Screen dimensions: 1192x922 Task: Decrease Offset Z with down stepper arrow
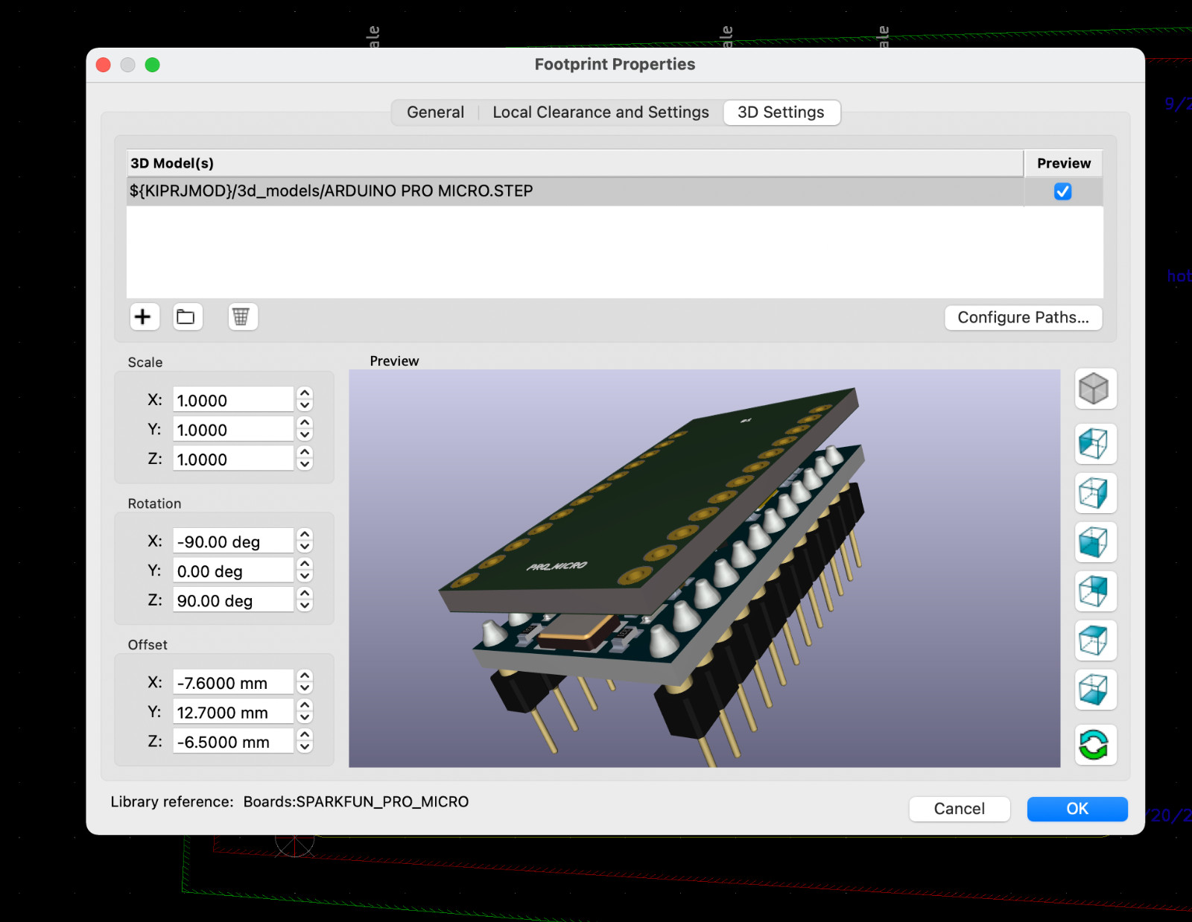[305, 748]
